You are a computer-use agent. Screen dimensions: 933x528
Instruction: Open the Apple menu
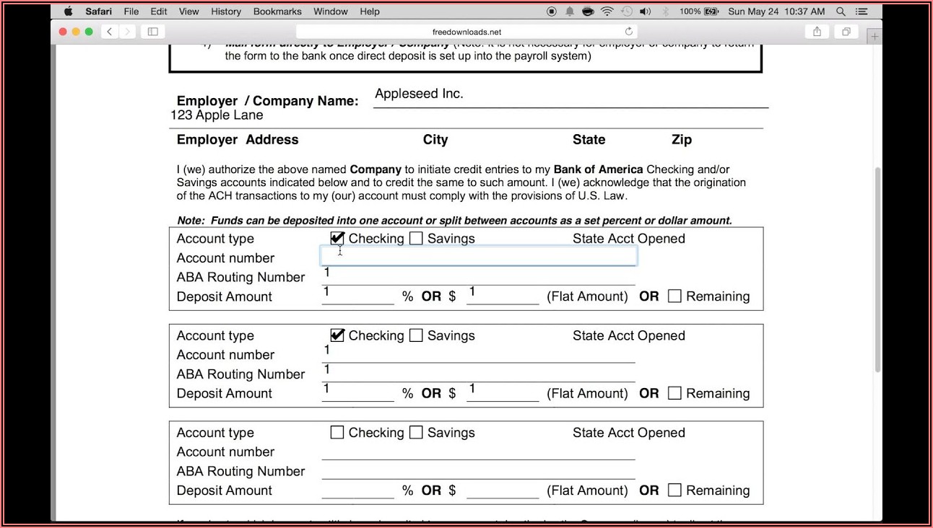(68, 12)
